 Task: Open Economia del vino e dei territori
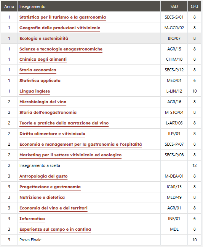point(53,208)
